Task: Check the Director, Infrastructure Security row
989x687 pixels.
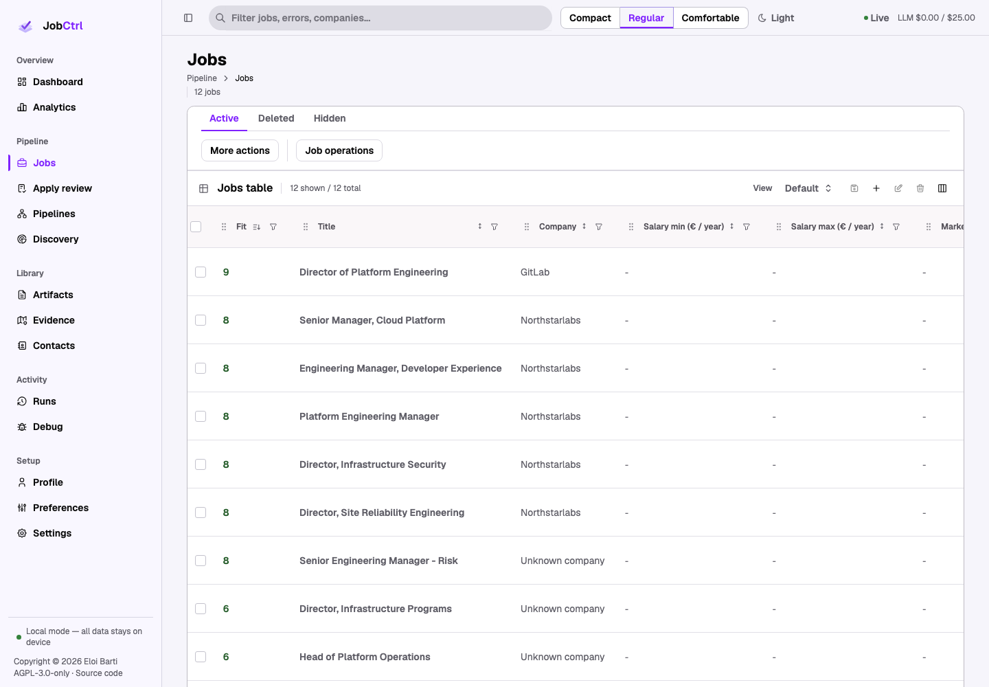Action: click(201, 464)
